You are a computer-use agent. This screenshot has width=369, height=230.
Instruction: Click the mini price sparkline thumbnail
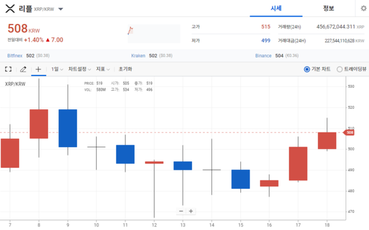pyautogui.click(x=154, y=34)
